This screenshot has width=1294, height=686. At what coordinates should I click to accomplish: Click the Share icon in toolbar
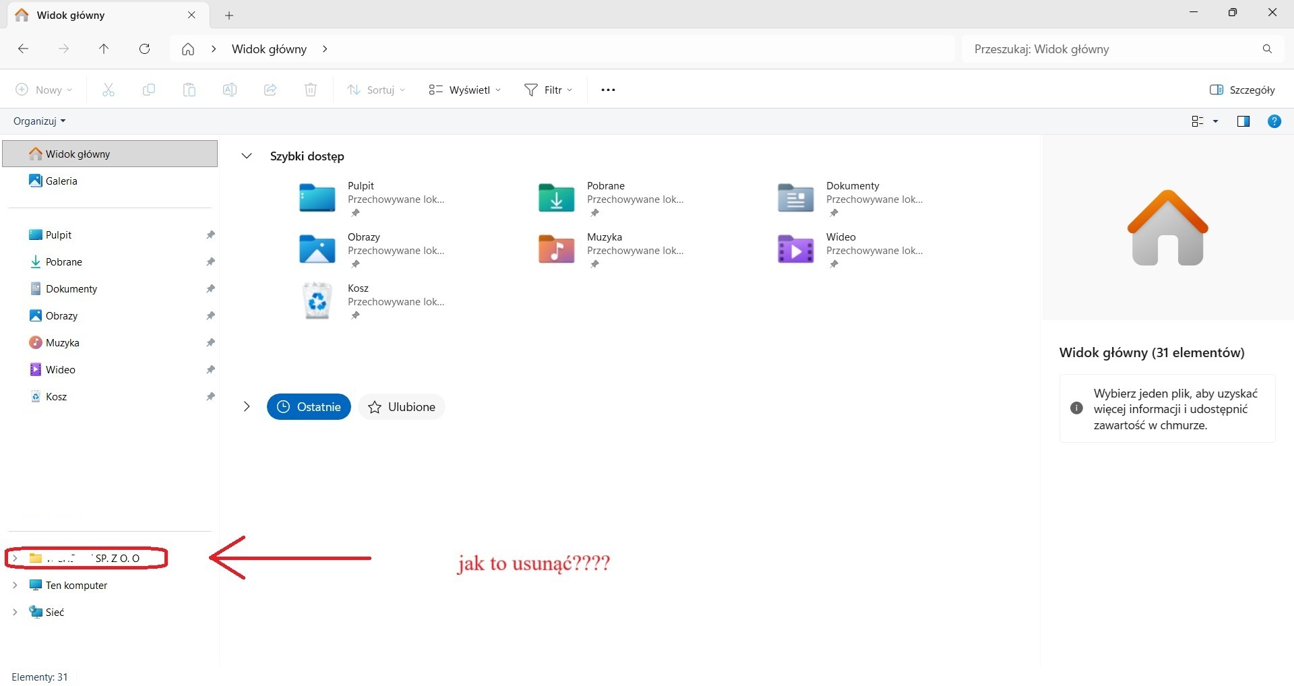click(270, 90)
